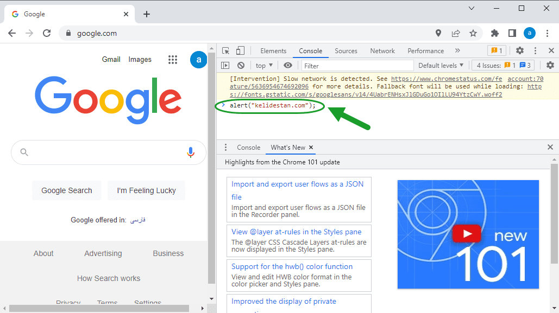
Task: Go forward with the browser forward arrow
Action: pos(29,33)
